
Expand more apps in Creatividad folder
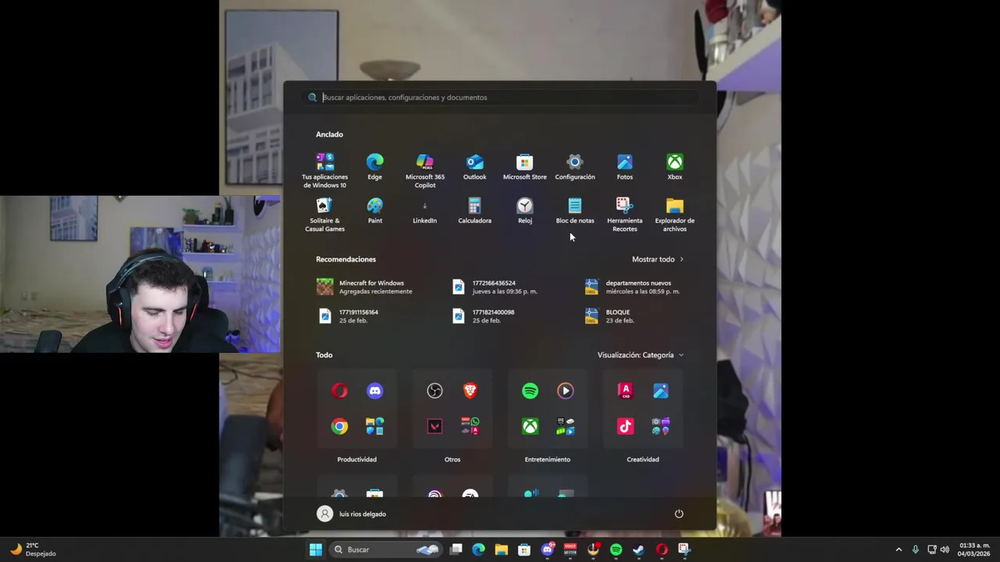(661, 426)
